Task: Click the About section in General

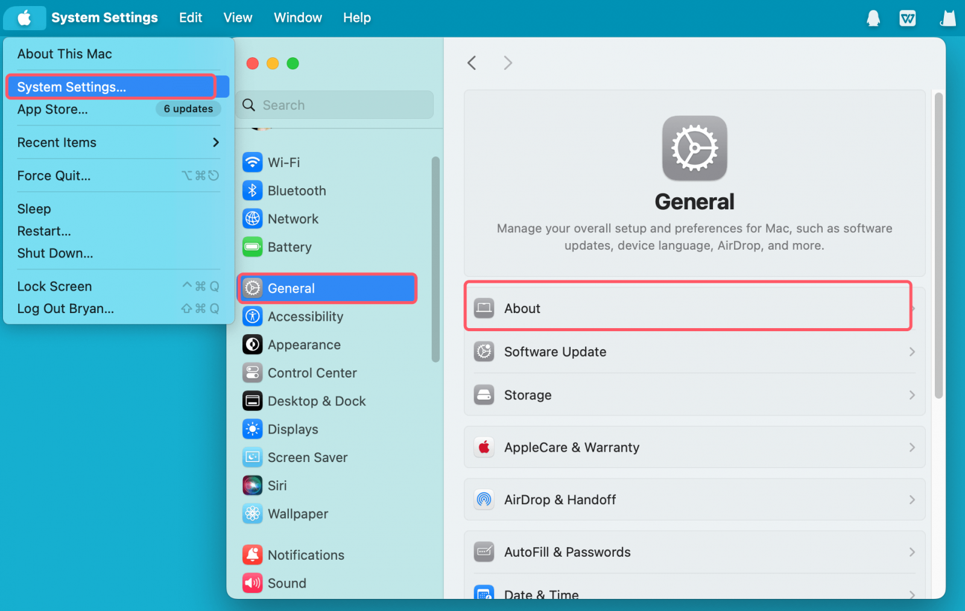Action: click(688, 308)
